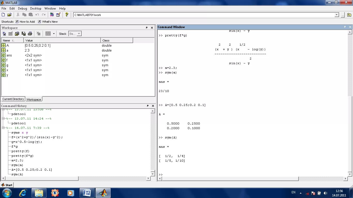The image size is (353, 198).
Task: Show hidden system tray icons
Action: click(x=301, y=193)
